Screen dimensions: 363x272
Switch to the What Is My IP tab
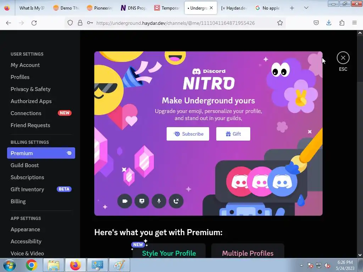(32, 8)
